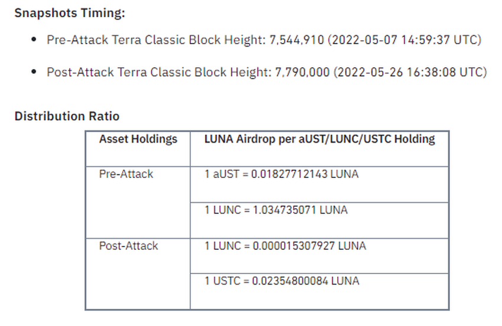Click the 7,544,910 block height number
Image resolution: width=502 pixels, height=326 pixels.
click(296, 40)
